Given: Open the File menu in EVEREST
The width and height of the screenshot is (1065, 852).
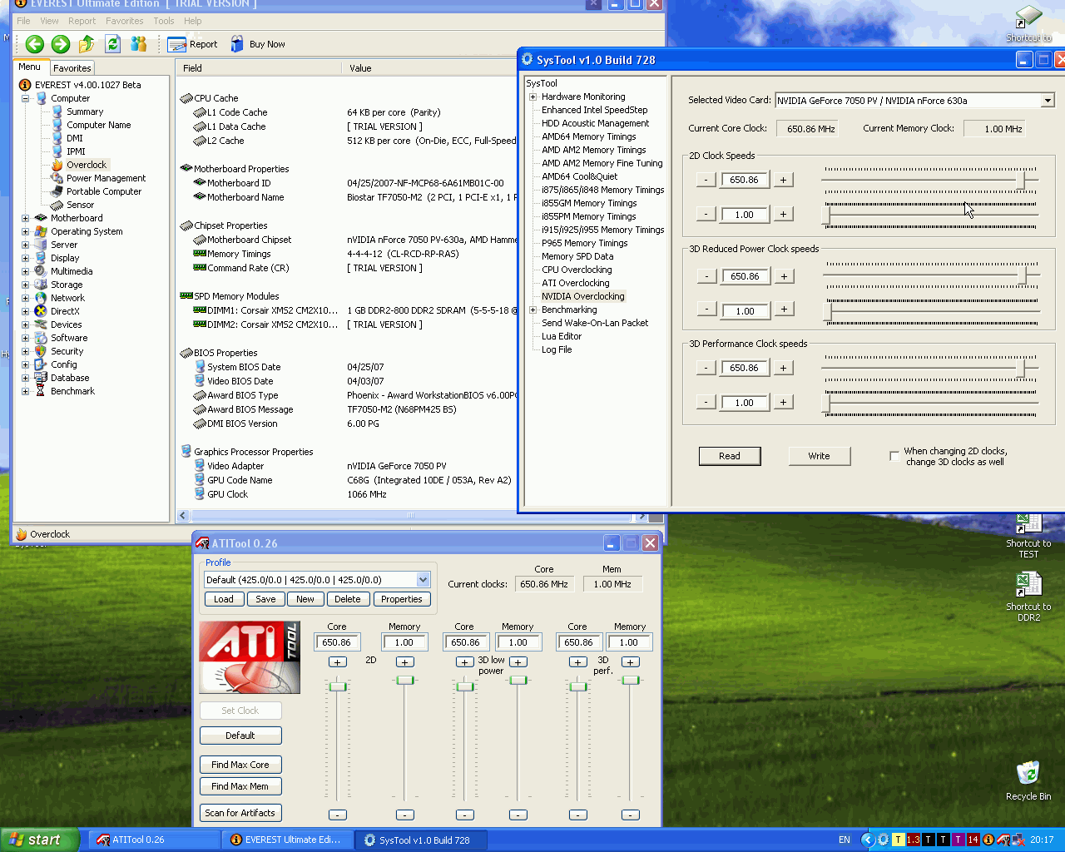Looking at the screenshot, I should pos(23,21).
